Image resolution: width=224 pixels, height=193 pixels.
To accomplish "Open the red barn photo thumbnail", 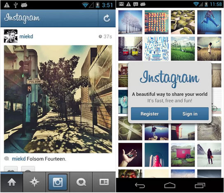I will point(183,155).
